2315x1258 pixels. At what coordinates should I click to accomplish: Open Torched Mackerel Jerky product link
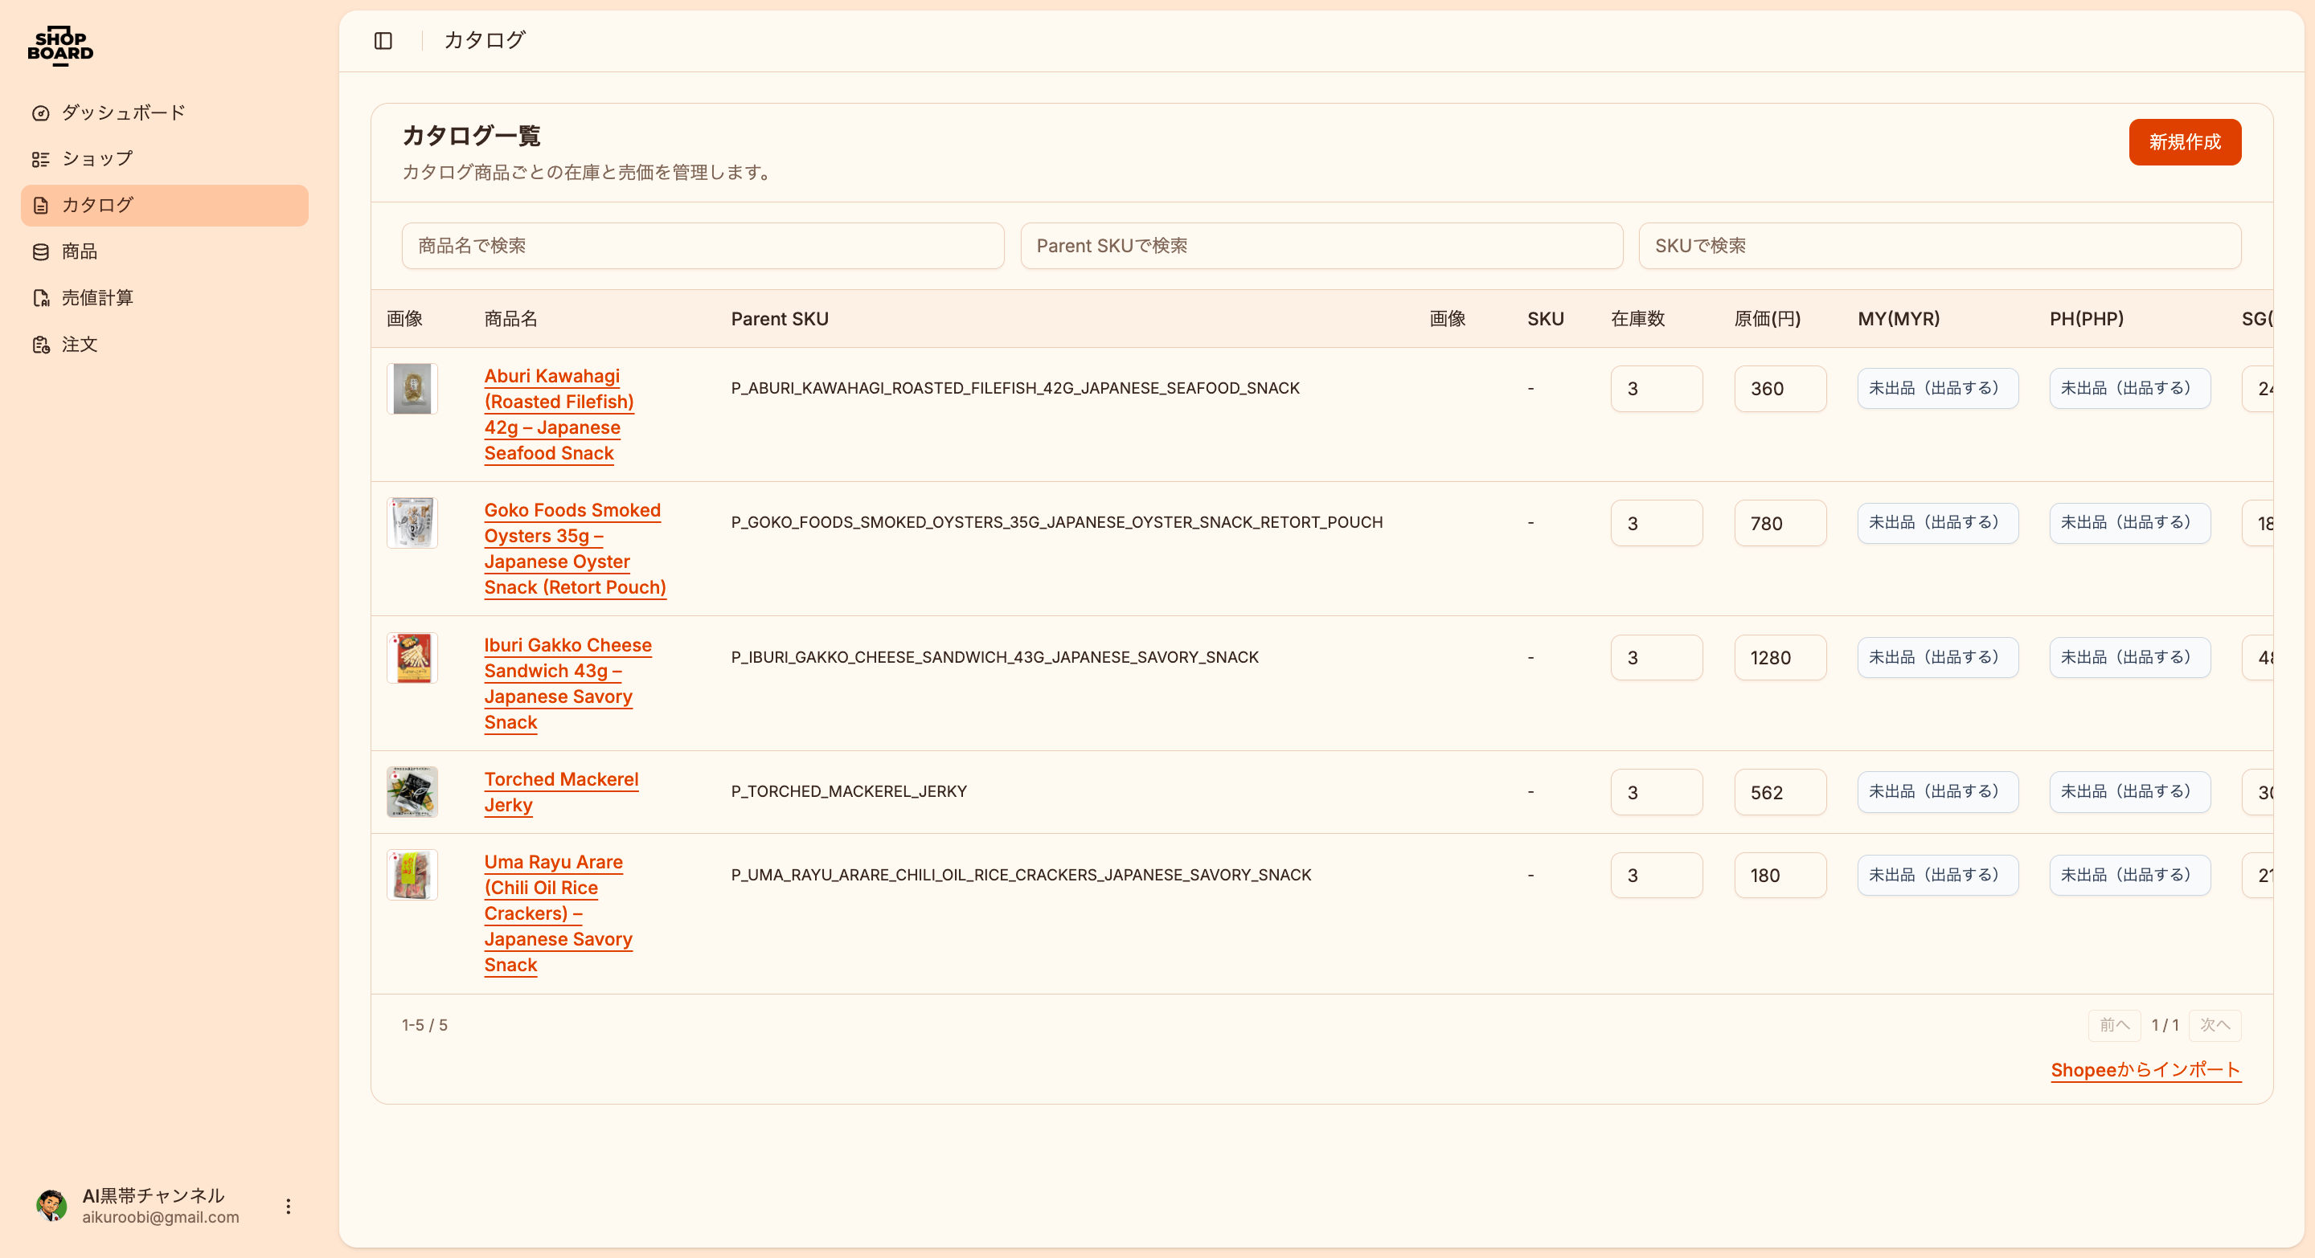coord(561,791)
